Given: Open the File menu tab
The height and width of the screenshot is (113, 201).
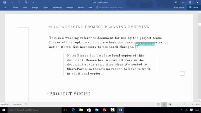Looking at the screenshot, I should coord(5,8).
